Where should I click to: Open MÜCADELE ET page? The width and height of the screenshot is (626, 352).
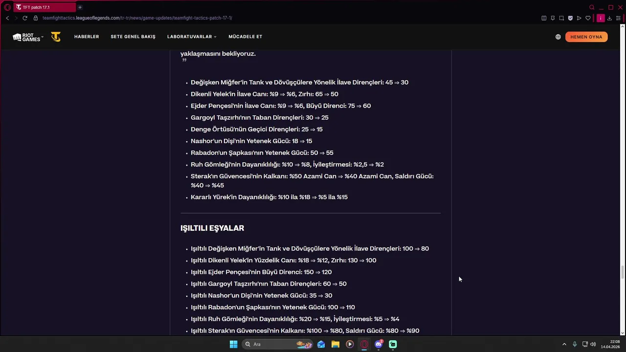[x=246, y=37]
